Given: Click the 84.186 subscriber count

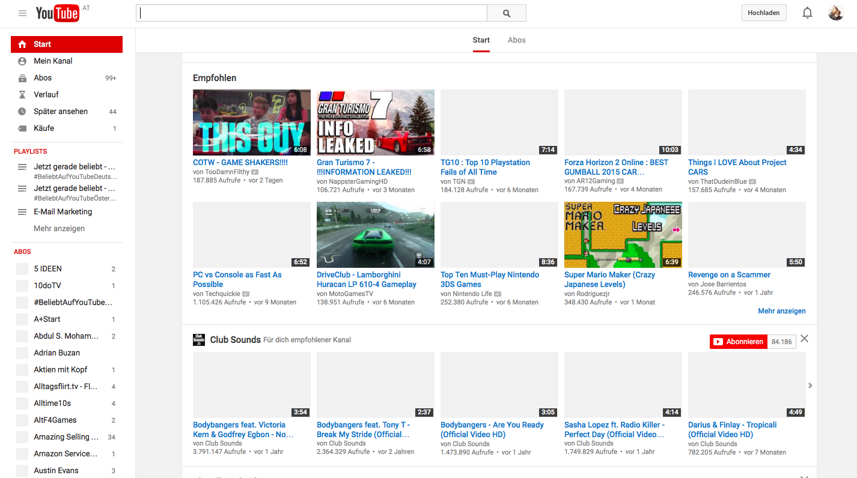Looking at the screenshot, I should tap(782, 342).
